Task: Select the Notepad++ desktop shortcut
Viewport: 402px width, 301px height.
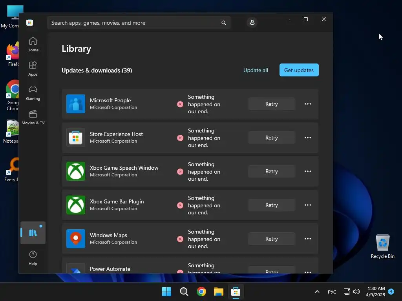Action: pyautogui.click(x=12, y=132)
